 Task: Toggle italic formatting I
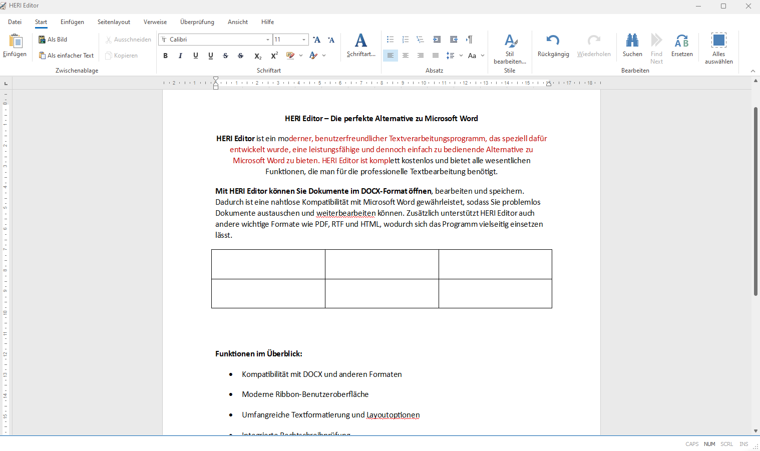point(180,56)
